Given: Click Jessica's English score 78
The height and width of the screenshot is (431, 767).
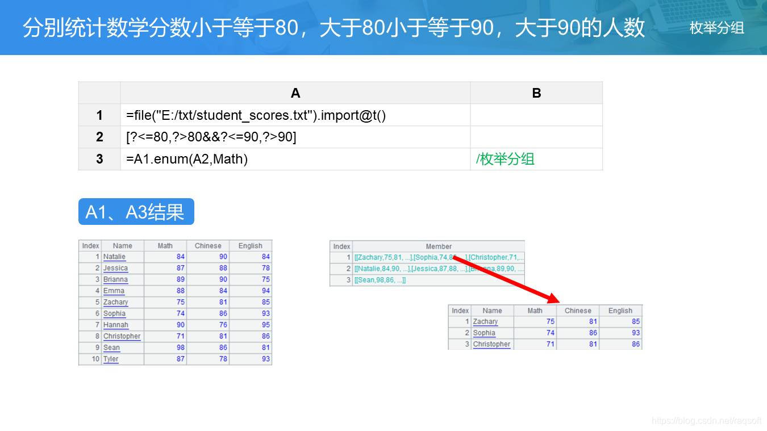Looking at the screenshot, I should [x=266, y=268].
